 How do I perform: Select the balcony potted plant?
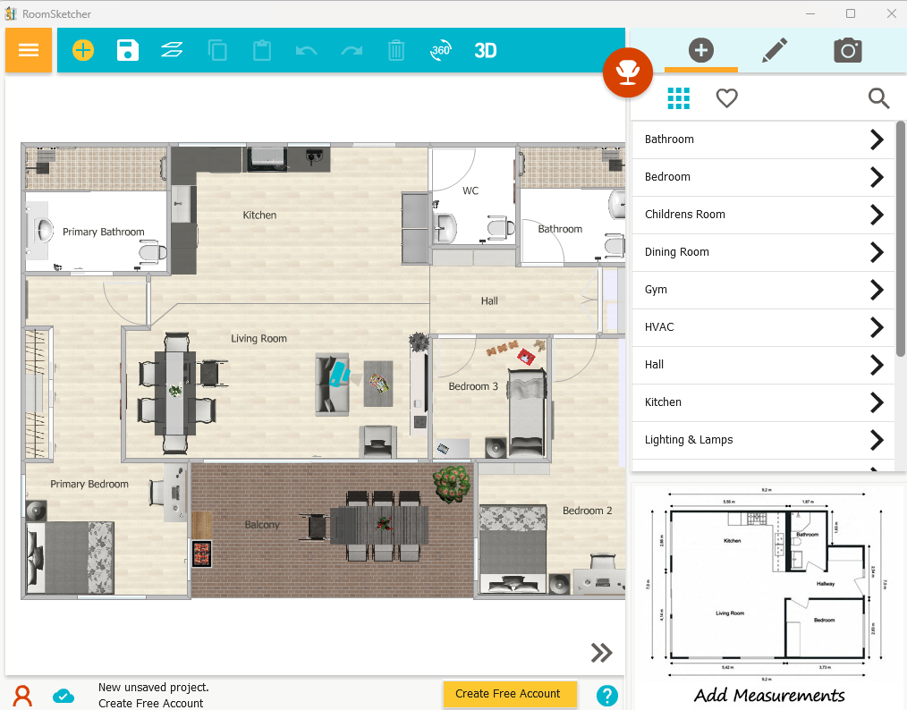click(452, 484)
